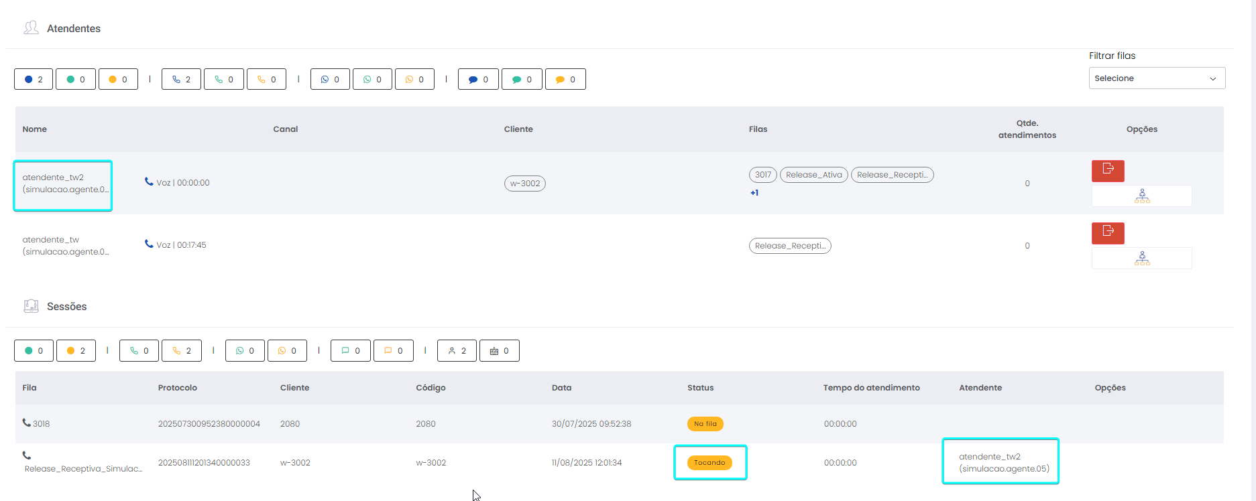1256x501 pixels.
Task: Filter attendants by blue WhatsApp counter
Action: click(330, 80)
